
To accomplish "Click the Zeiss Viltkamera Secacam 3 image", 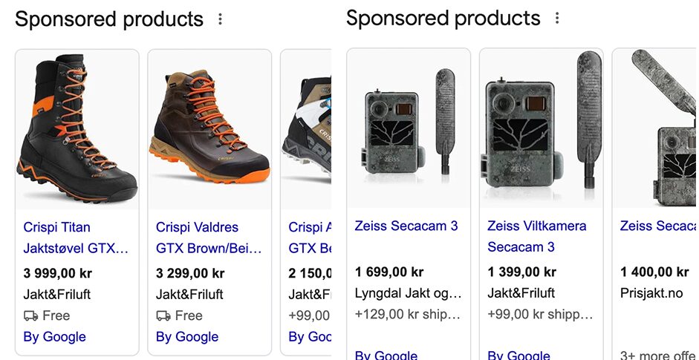I will click(x=541, y=129).
